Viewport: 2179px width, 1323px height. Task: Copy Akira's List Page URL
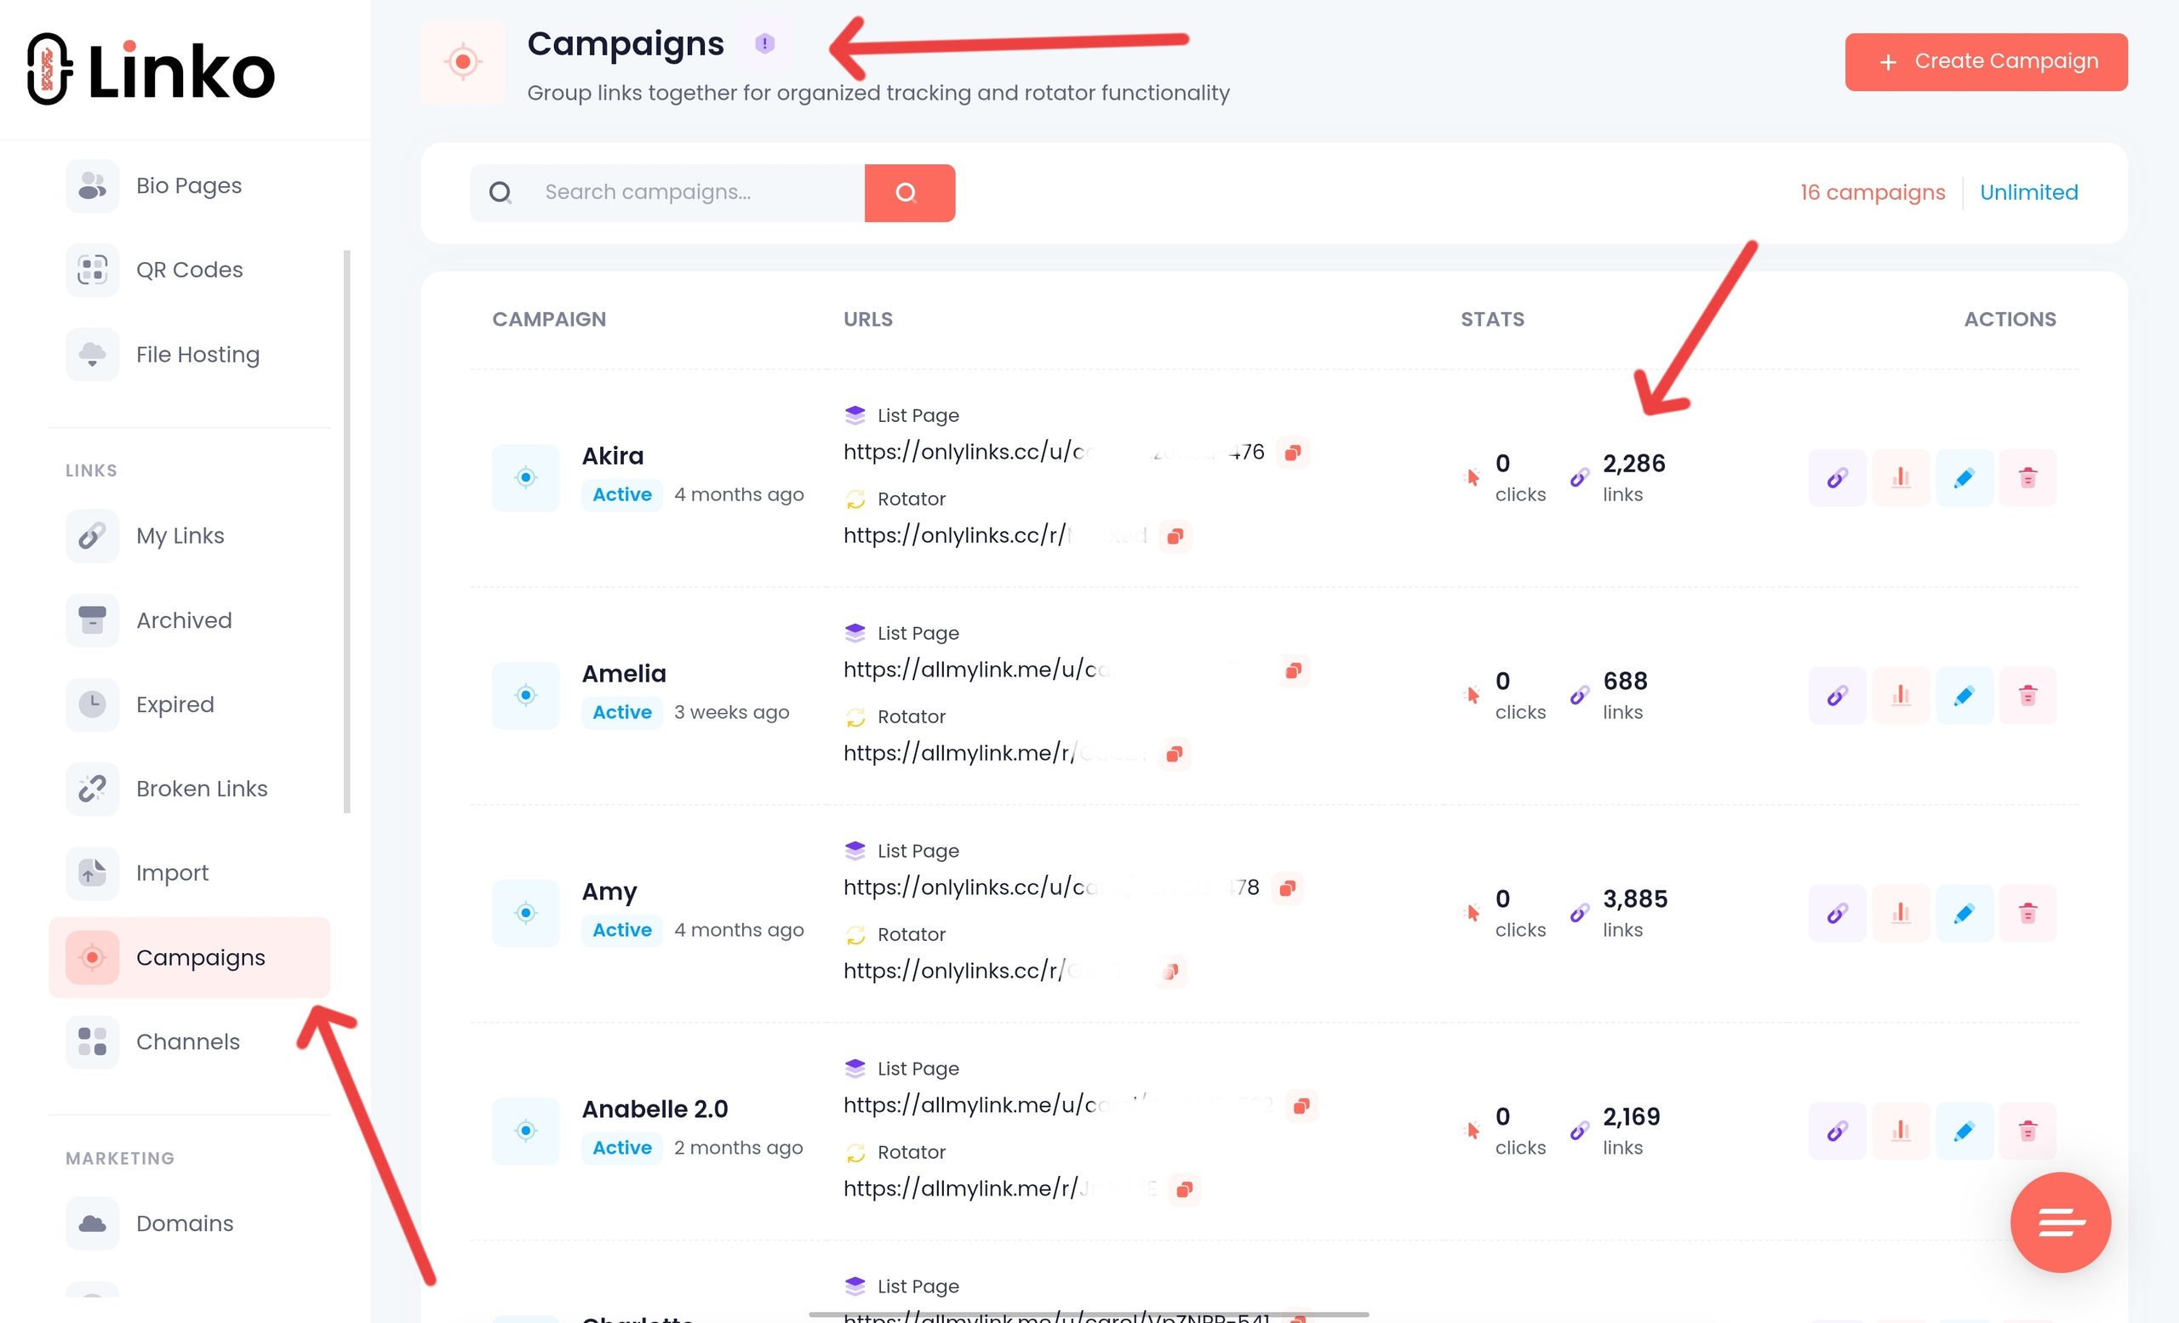pyautogui.click(x=1292, y=453)
